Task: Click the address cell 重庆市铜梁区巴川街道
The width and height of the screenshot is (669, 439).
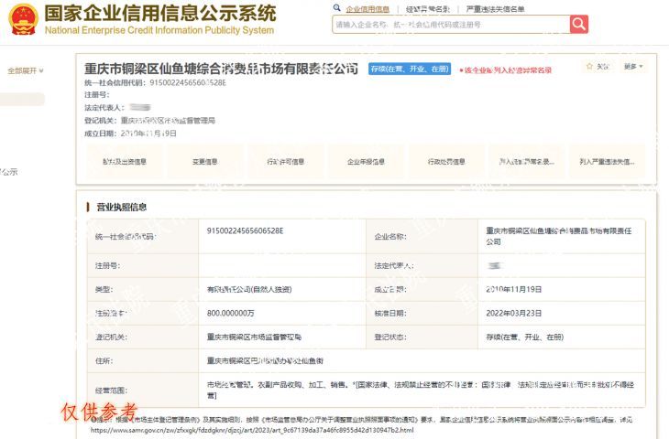Action: pos(265,360)
